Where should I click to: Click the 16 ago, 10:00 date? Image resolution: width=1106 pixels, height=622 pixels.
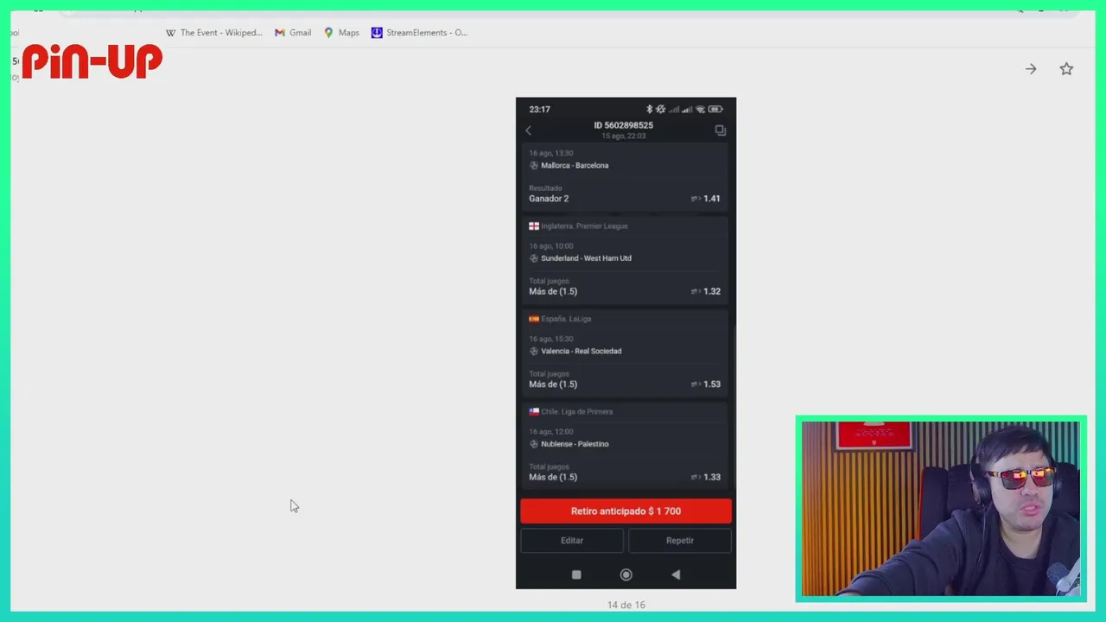point(551,246)
